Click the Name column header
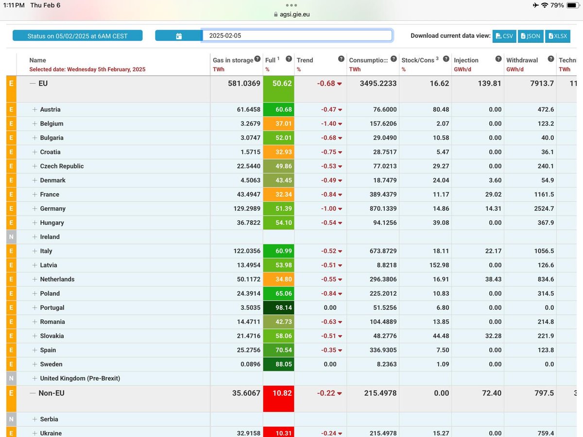The image size is (583, 437). (x=38, y=60)
